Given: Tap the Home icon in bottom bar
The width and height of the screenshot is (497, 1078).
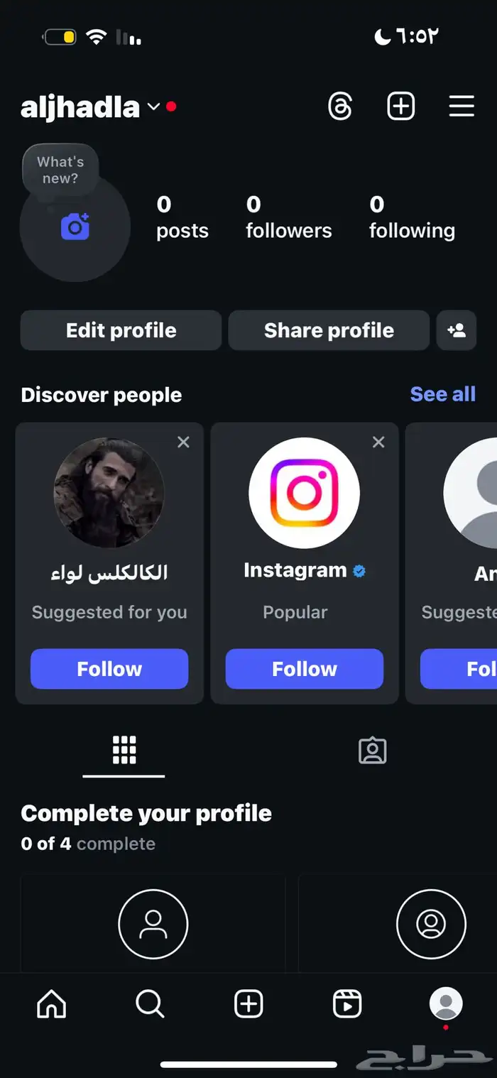Looking at the screenshot, I should click(x=50, y=1004).
